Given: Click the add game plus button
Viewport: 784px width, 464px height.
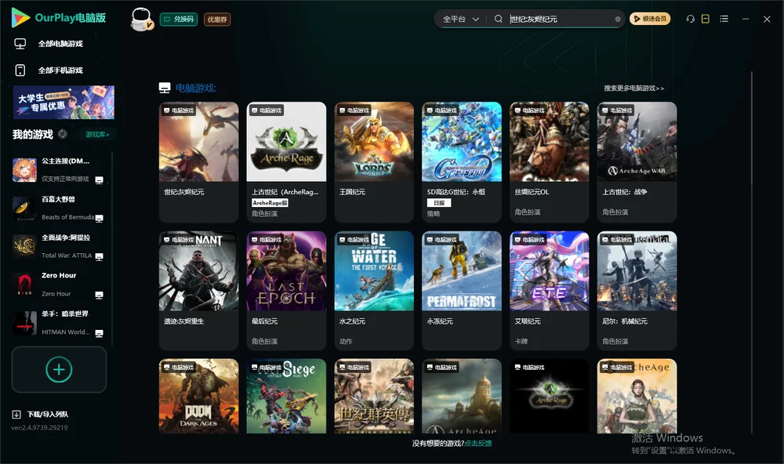Looking at the screenshot, I should [59, 369].
